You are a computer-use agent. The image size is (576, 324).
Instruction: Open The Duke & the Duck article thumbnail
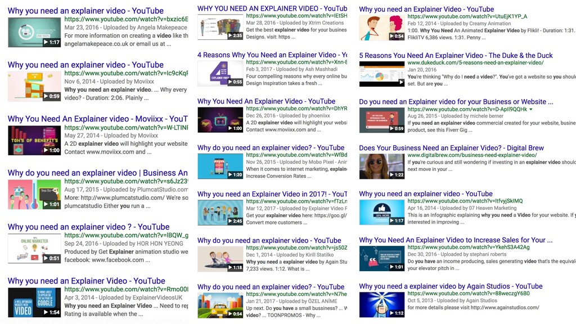pyautogui.click(x=382, y=74)
